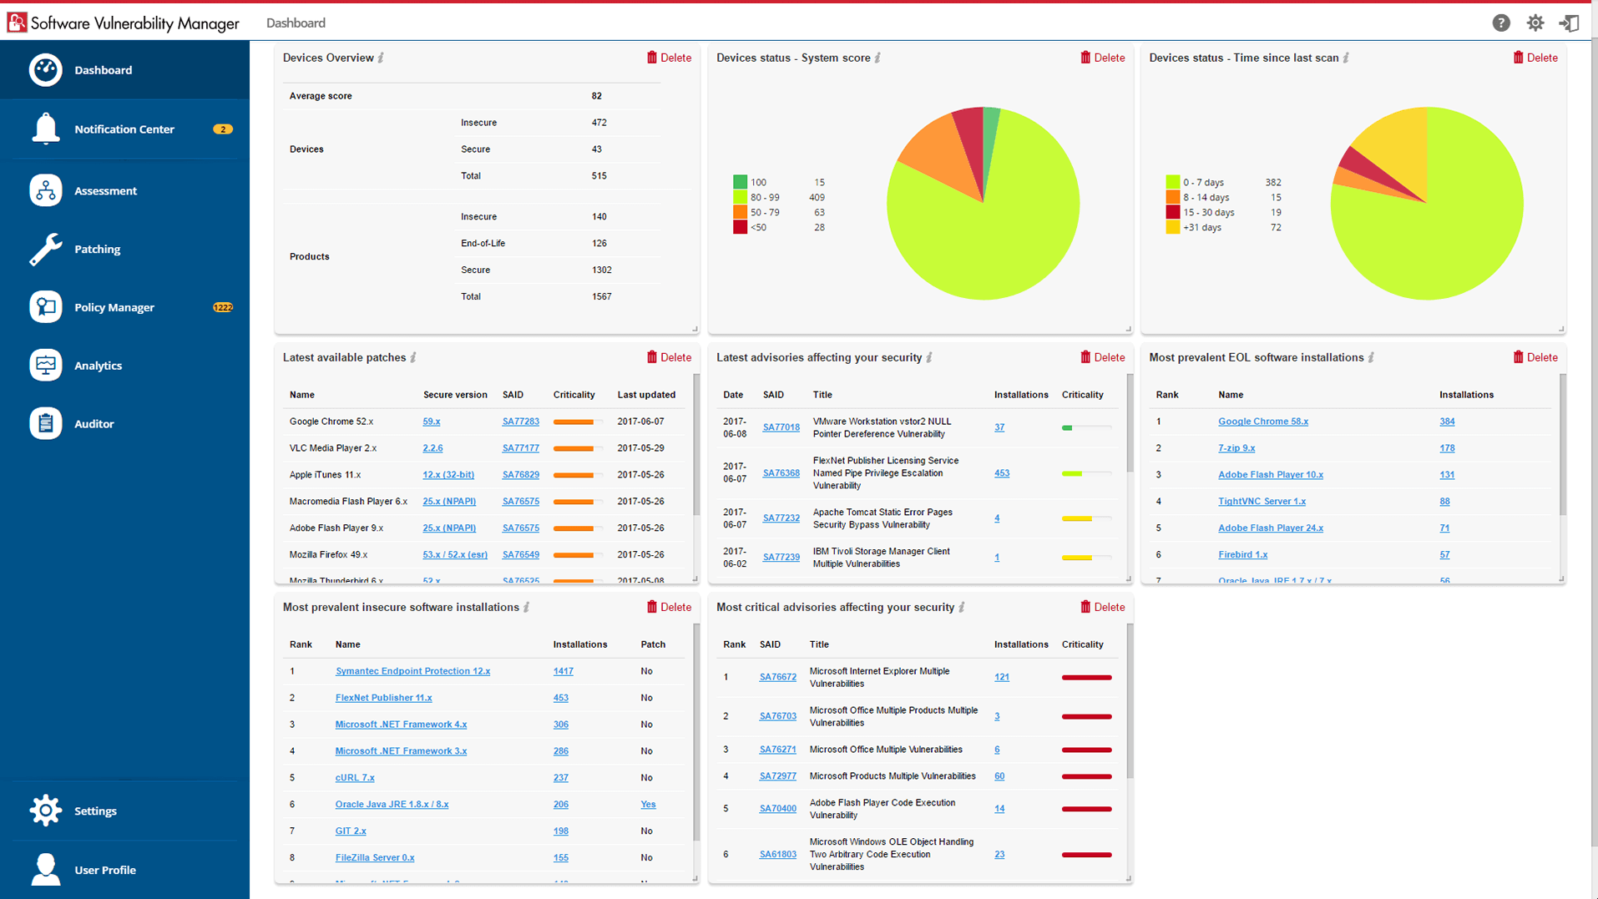Click the help question mark icon
This screenshot has width=1598, height=899.
[1500, 23]
